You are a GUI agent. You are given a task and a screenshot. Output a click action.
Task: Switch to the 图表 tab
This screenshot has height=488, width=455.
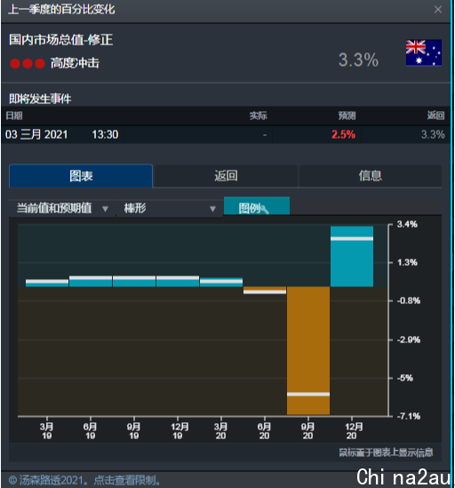(x=81, y=176)
